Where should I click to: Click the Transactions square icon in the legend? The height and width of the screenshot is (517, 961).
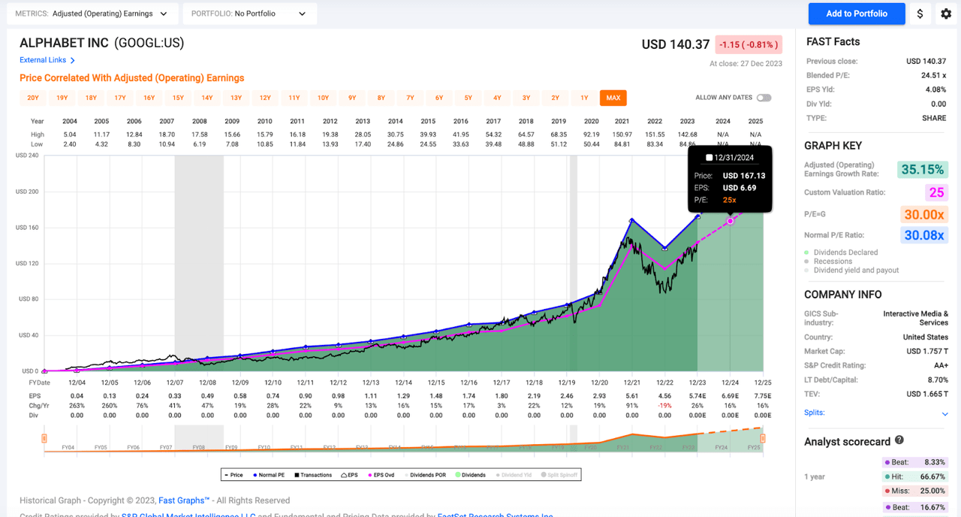(296, 475)
